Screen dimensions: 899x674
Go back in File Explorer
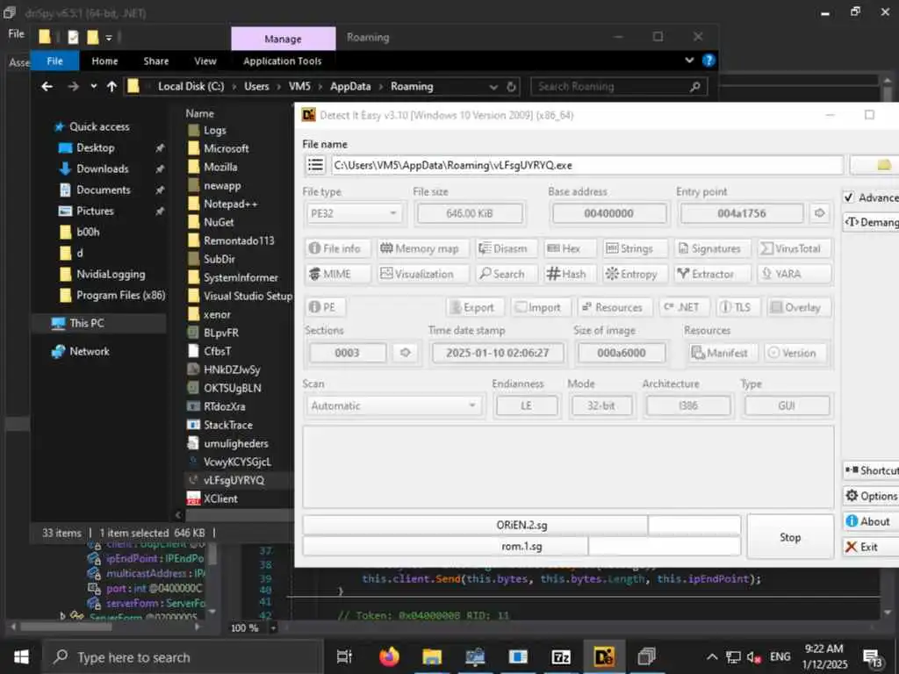[x=47, y=87]
